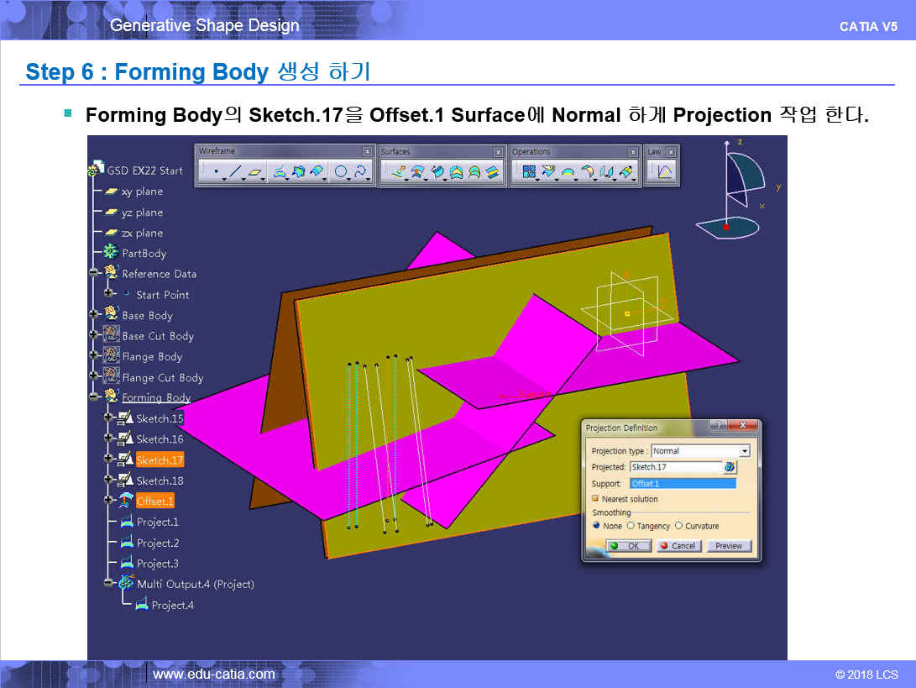916x688 pixels.
Task: Open the Law tool icon
Action: tap(664, 172)
